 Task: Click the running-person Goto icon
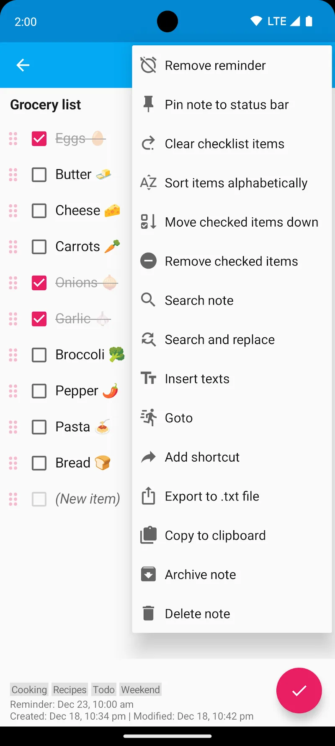point(148,417)
